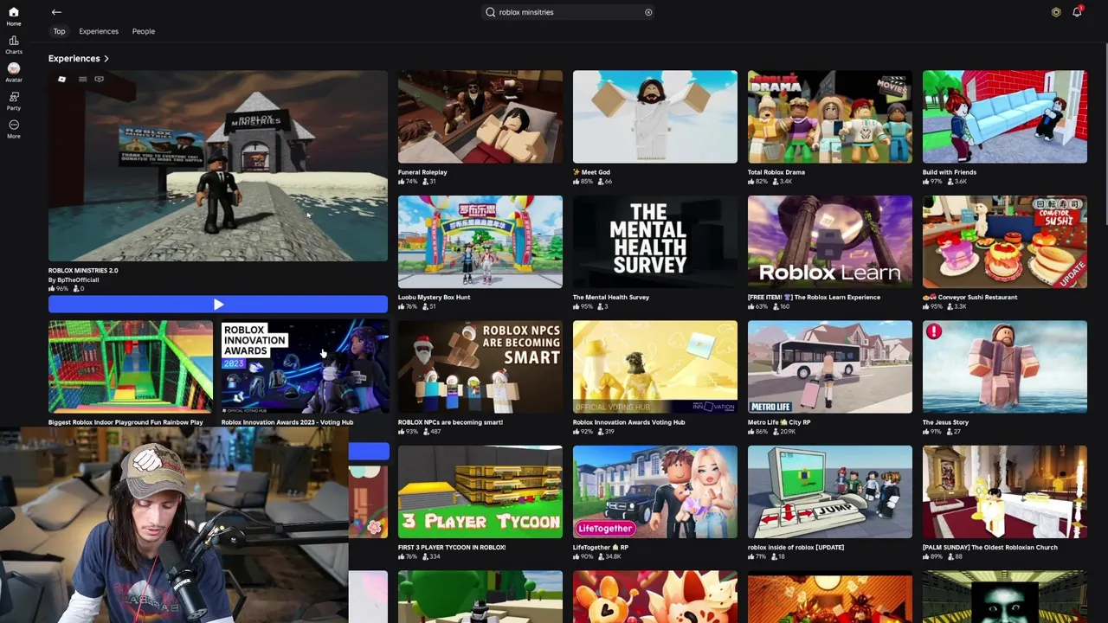Open Party in the sidebar
Image resolution: width=1108 pixels, height=623 pixels.
[14, 101]
